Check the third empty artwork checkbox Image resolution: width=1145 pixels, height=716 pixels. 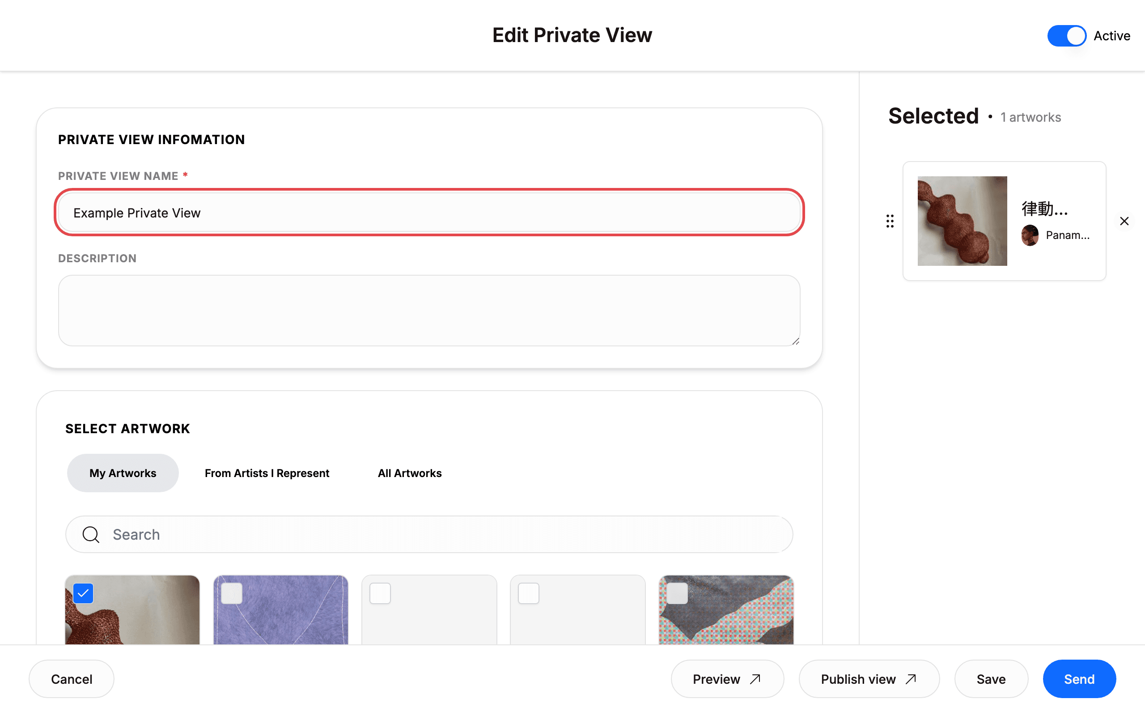coord(380,593)
